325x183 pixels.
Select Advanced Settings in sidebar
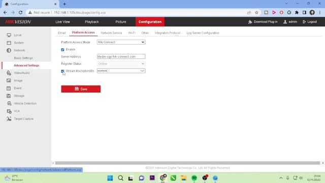pyautogui.click(x=26, y=66)
